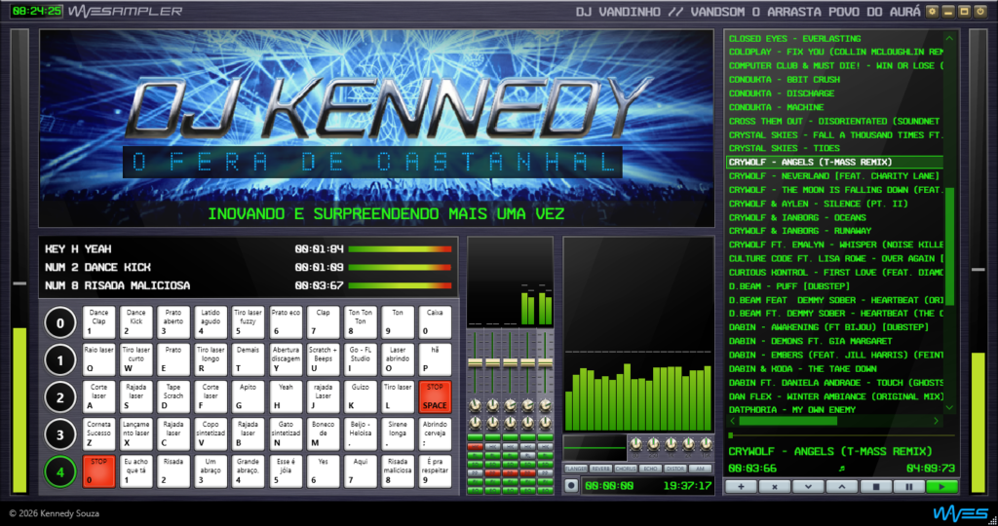Add a track with the plus button
This screenshot has width=998, height=526.
pos(741,486)
